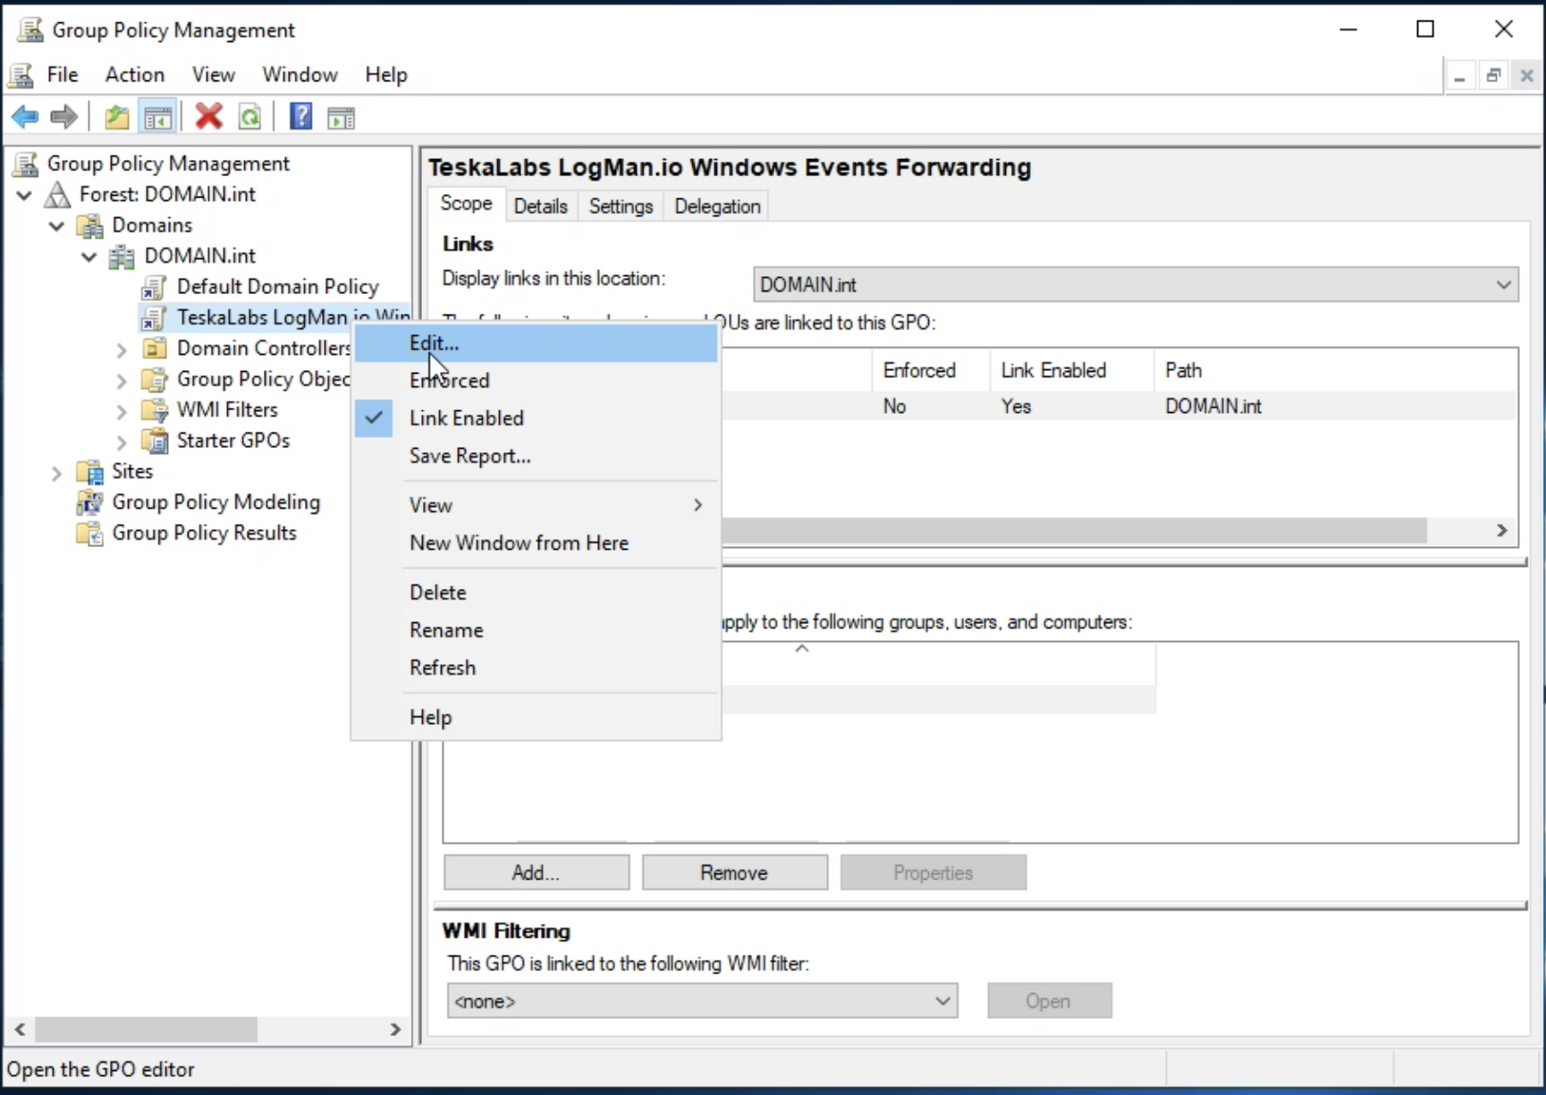
Task: Choose Rename in the context menu
Action: tap(536, 630)
